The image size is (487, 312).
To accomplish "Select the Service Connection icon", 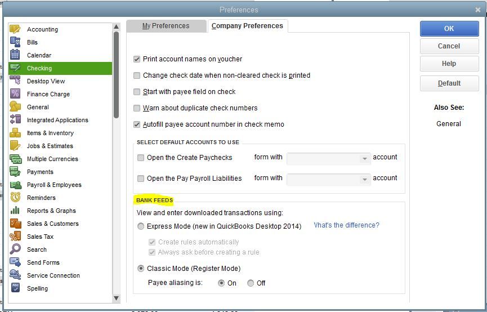I will 15,275.
